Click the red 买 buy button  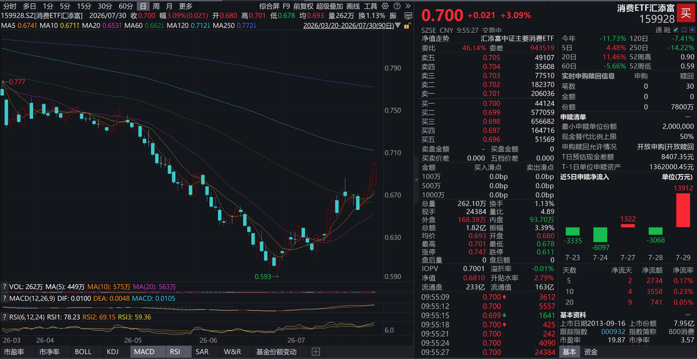tap(686, 13)
